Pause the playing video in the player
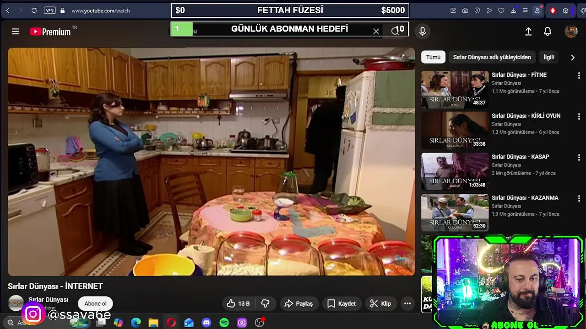 pyautogui.click(x=212, y=162)
